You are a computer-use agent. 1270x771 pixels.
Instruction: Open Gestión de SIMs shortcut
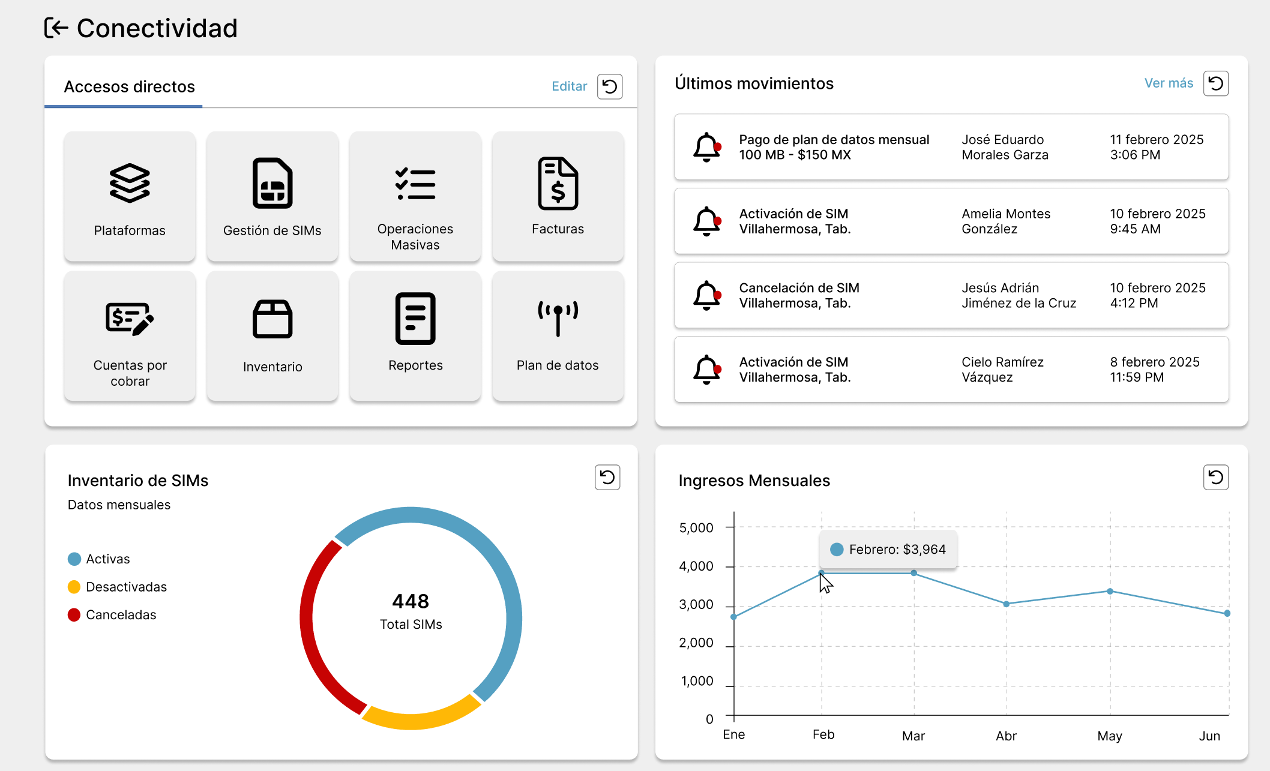coord(272,196)
